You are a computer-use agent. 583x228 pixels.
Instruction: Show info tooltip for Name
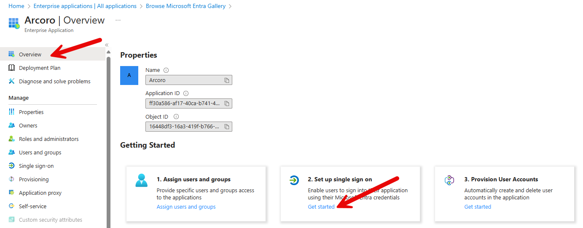coord(166,70)
